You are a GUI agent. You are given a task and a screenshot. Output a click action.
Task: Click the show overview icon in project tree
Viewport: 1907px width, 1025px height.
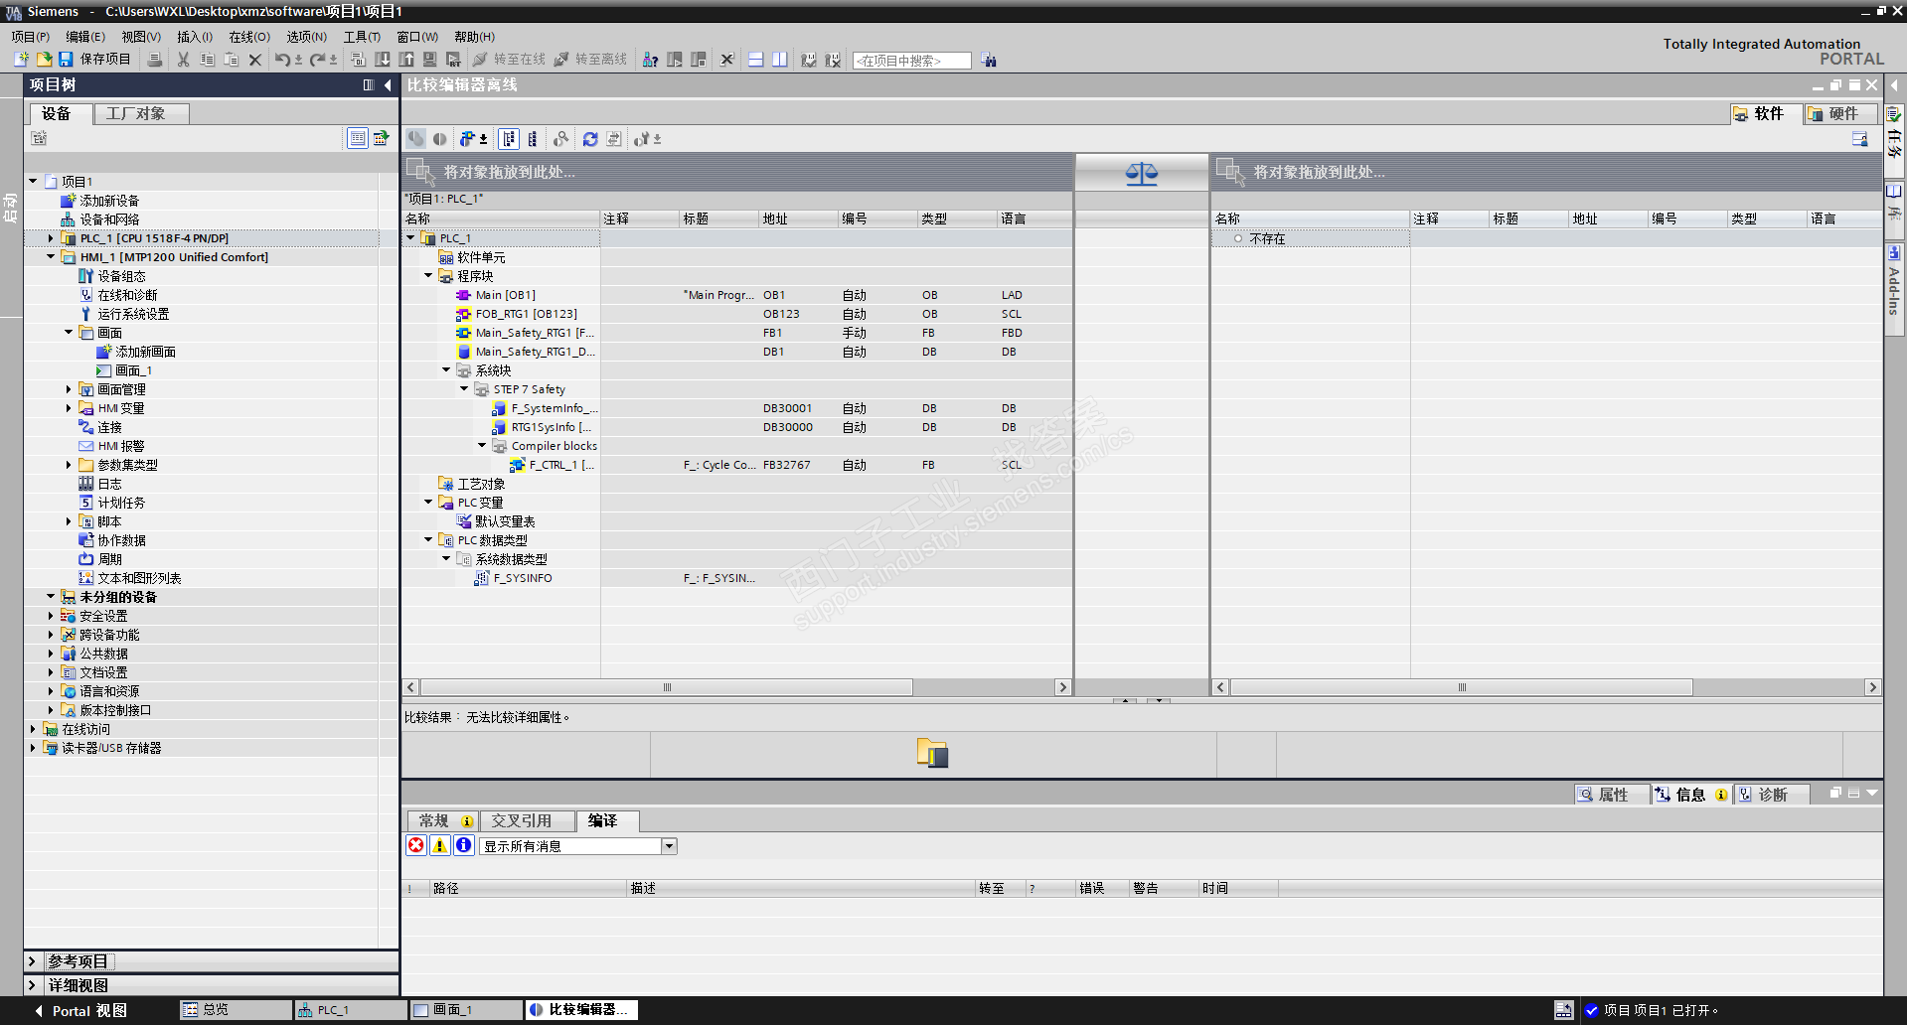[382, 138]
